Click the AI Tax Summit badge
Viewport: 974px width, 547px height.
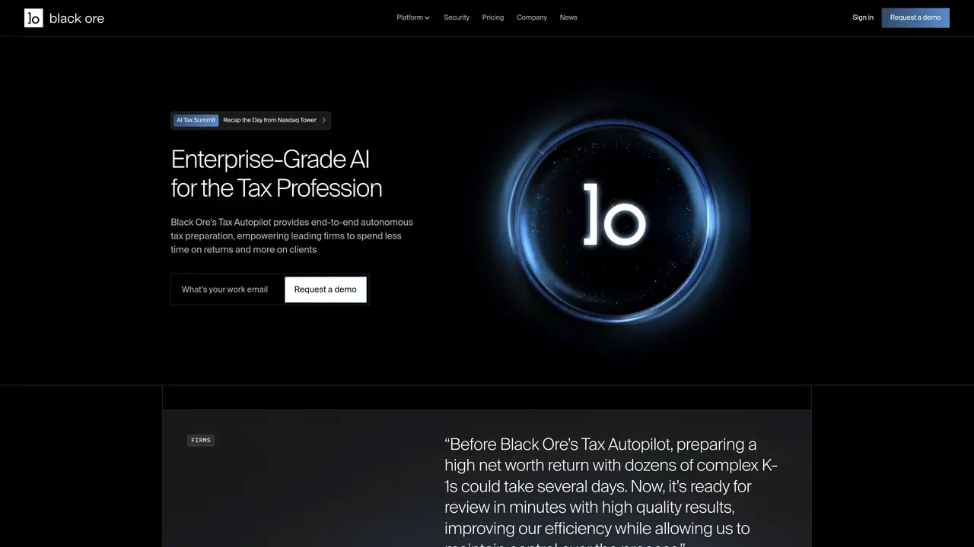(196, 120)
